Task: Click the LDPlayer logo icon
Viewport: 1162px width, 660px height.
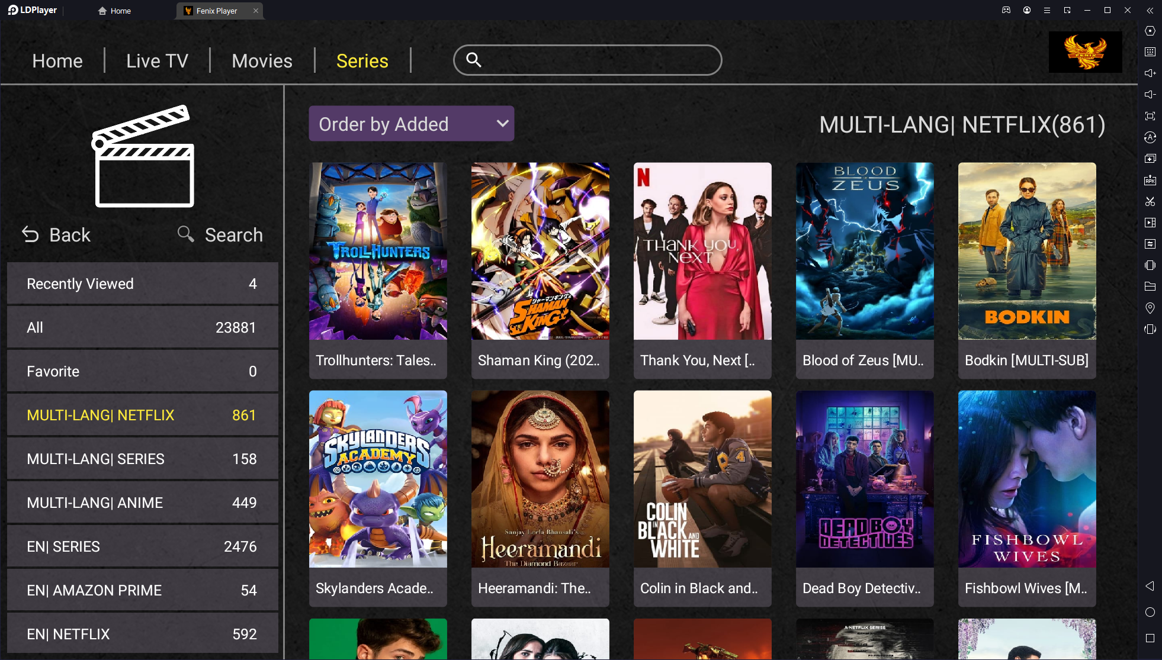Action: pyautogui.click(x=12, y=11)
